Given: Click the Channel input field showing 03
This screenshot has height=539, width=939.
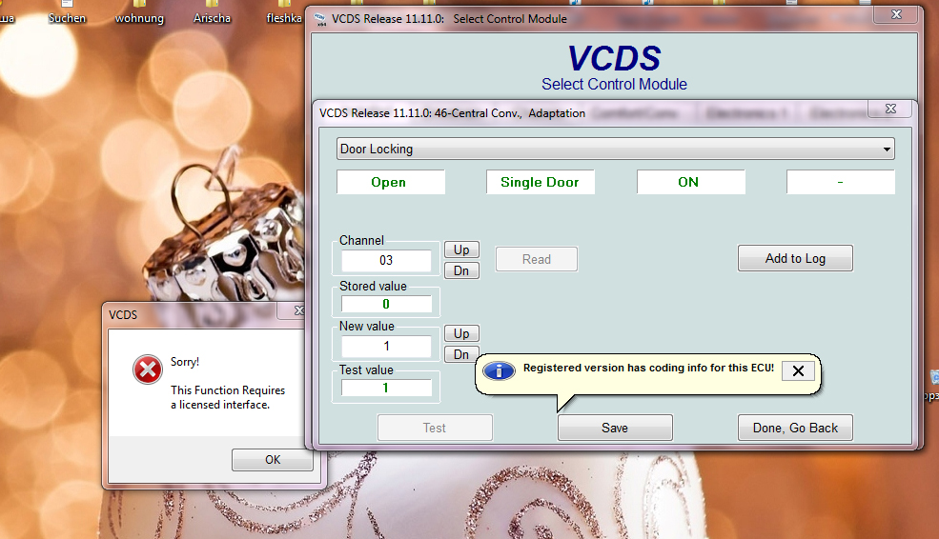Looking at the screenshot, I should click(x=386, y=260).
